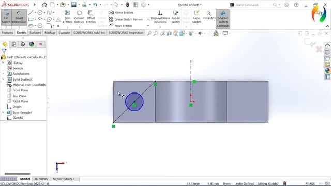Select Top Plane in the tree
This screenshot has height=186, width=331.
pyautogui.click(x=20, y=96)
